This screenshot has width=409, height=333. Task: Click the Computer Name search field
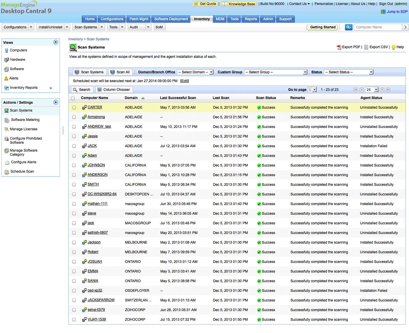(x=377, y=27)
